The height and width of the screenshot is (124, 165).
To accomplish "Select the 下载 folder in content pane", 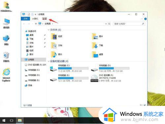I will (x=97, y=46).
